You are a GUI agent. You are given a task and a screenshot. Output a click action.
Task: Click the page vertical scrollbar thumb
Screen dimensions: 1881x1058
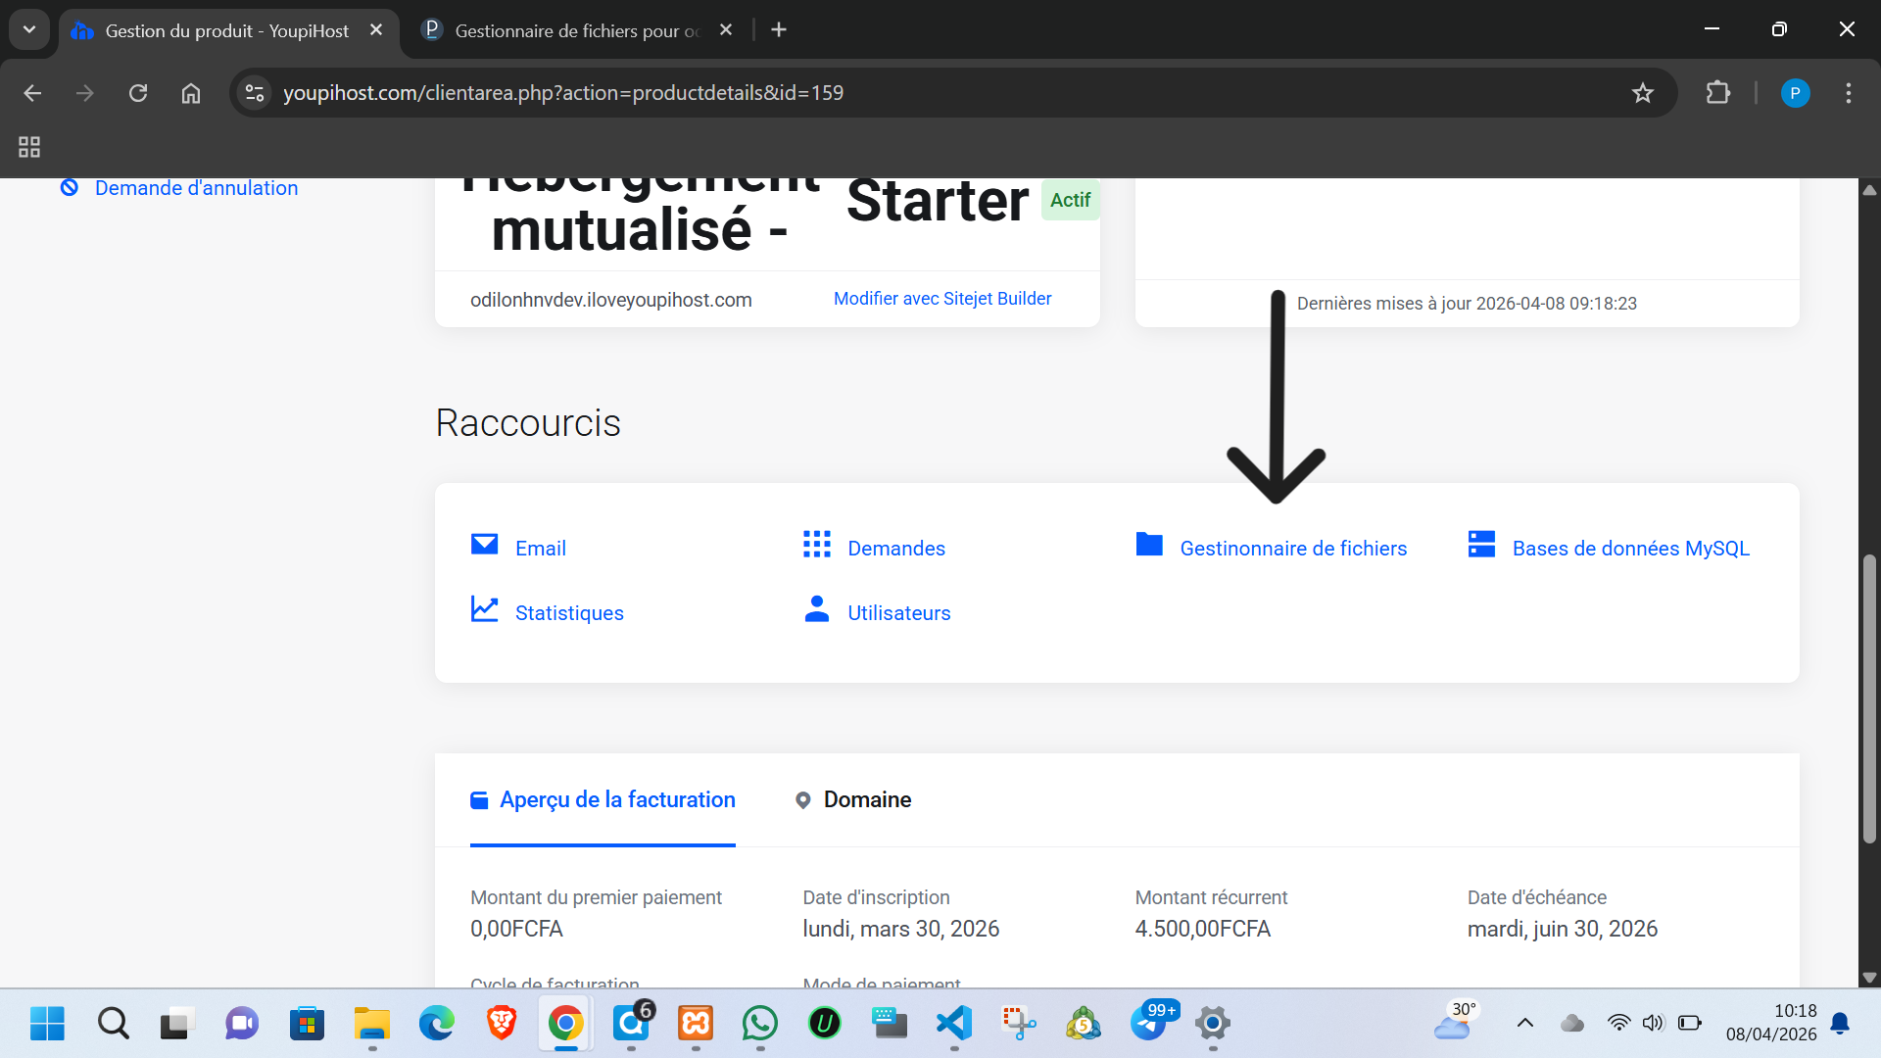click(1869, 697)
